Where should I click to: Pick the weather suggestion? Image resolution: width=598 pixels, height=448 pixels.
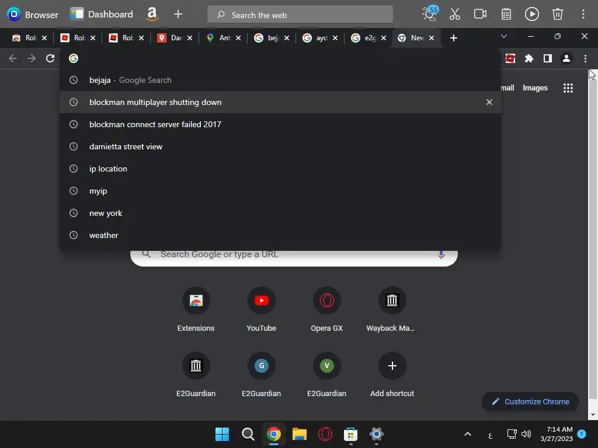pyautogui.click(x=280, y=235)
